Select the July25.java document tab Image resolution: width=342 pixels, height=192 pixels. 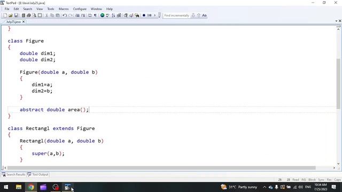13,22
